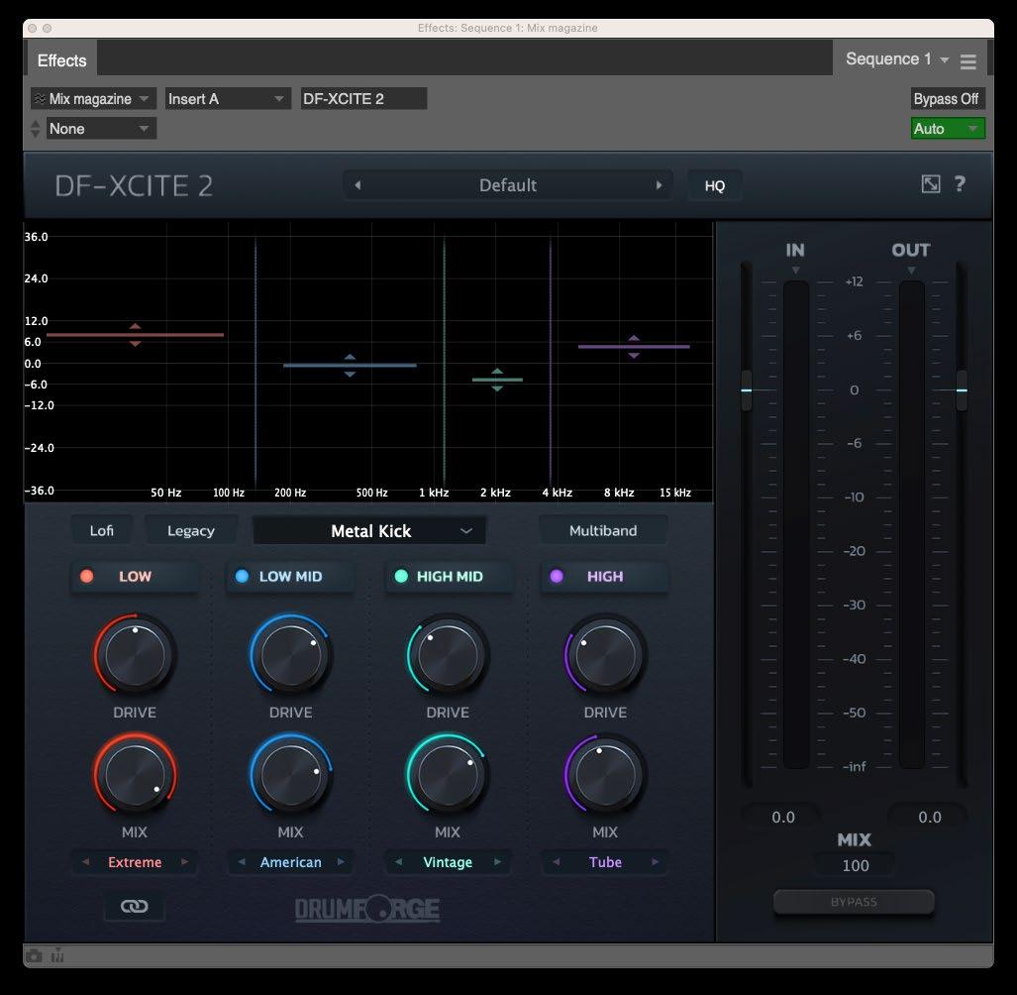
Task: Click the Extreme saturation type label
Action: [135, 862]
